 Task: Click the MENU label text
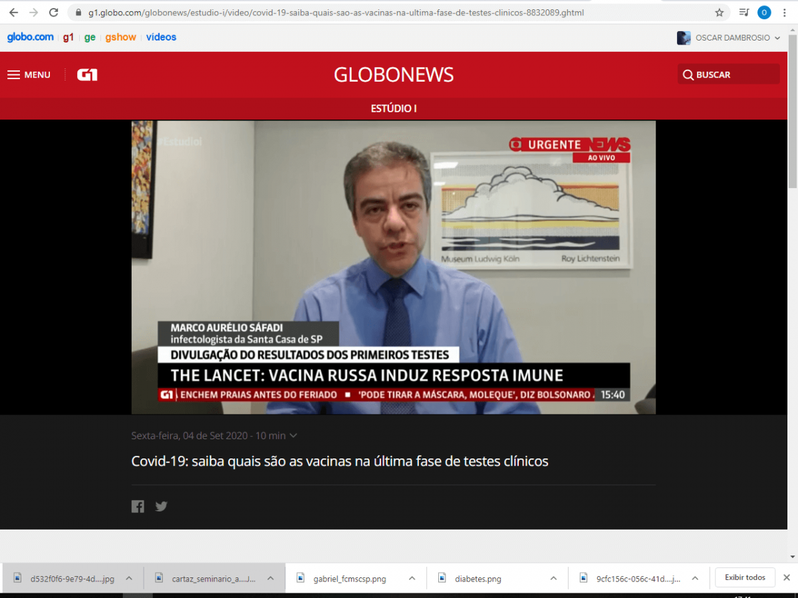[37, 75]
